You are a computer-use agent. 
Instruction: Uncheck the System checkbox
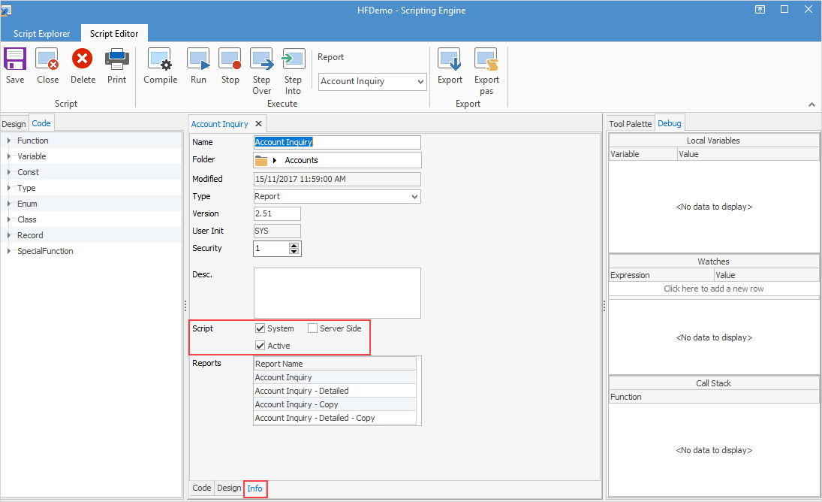click(x=260, y=328)
